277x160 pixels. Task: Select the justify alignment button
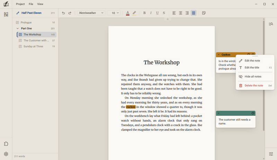(x=194, y=13)
